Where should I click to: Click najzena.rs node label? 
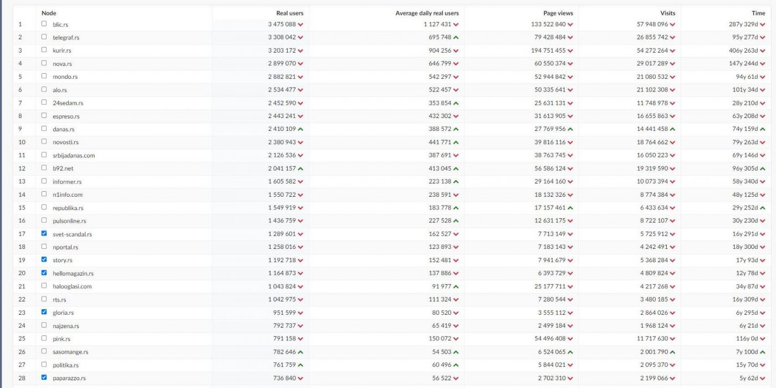pyautogui.click(x=66, y=326)
